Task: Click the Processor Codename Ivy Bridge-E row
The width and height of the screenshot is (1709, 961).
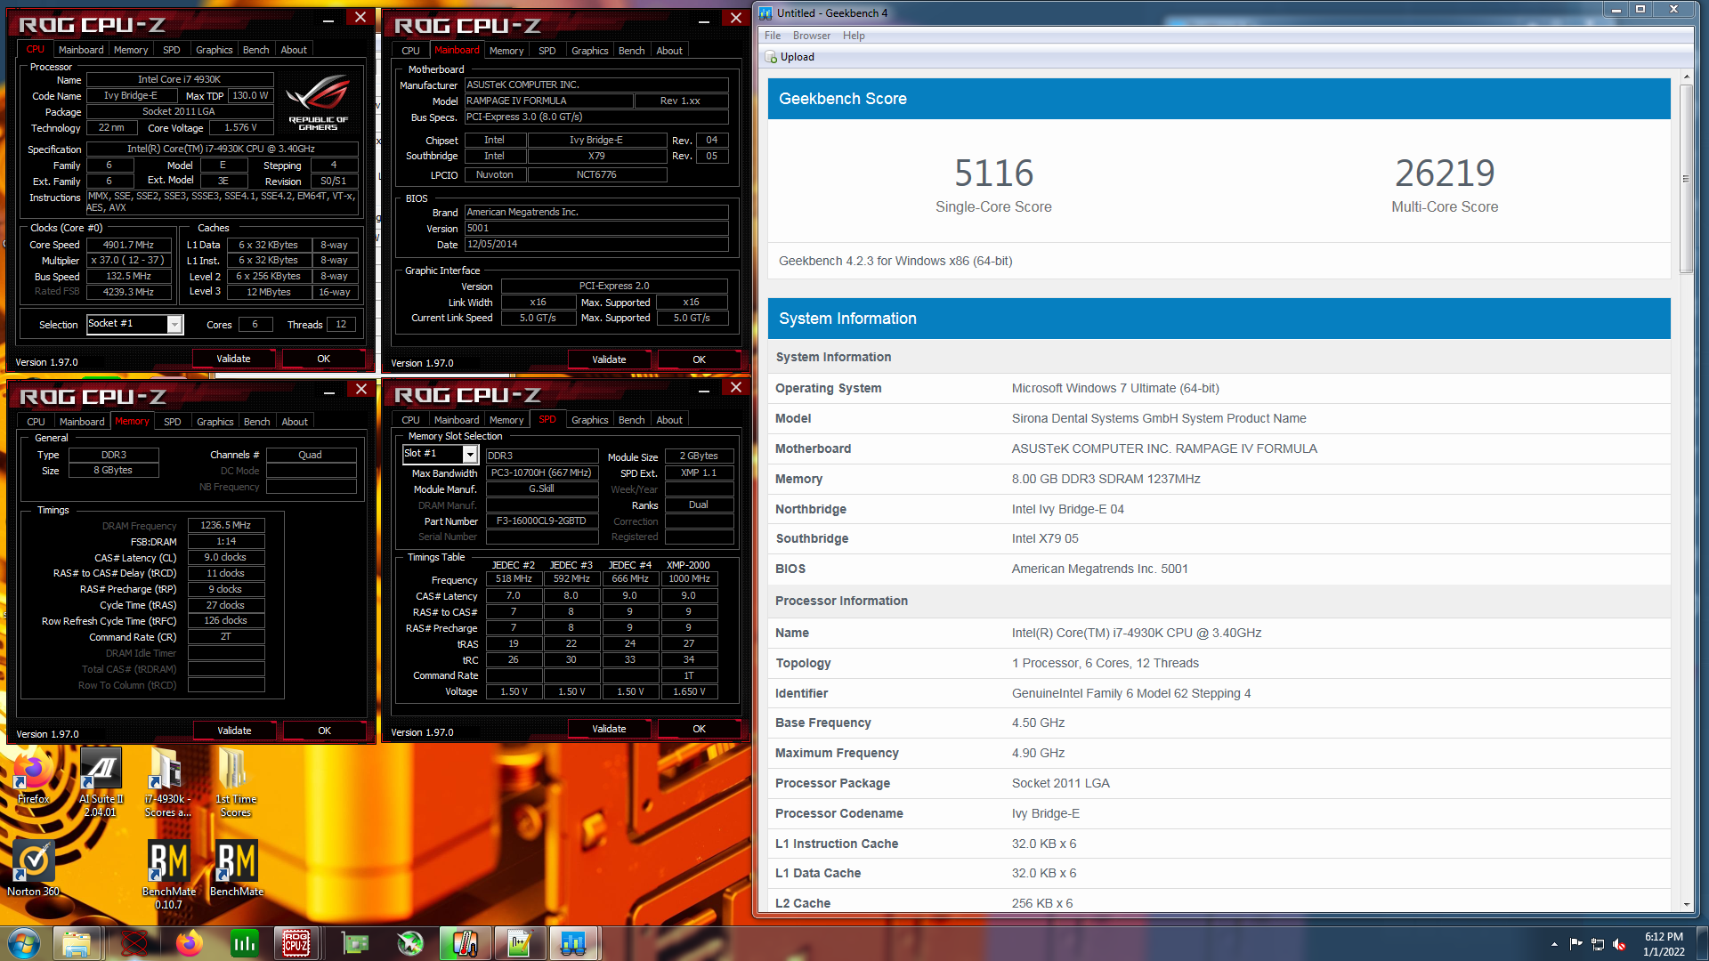Action: [x=1219, y=813]
